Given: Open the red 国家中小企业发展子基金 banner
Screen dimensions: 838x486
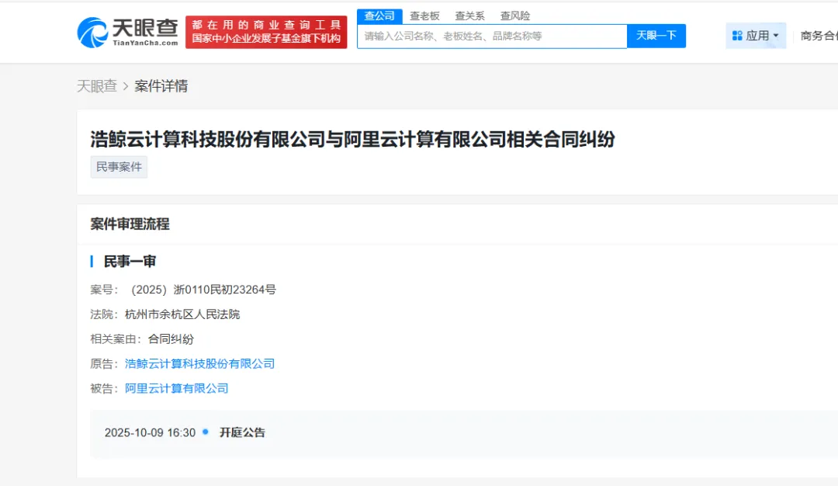Looking at the screenshot, I should point(266,32).
